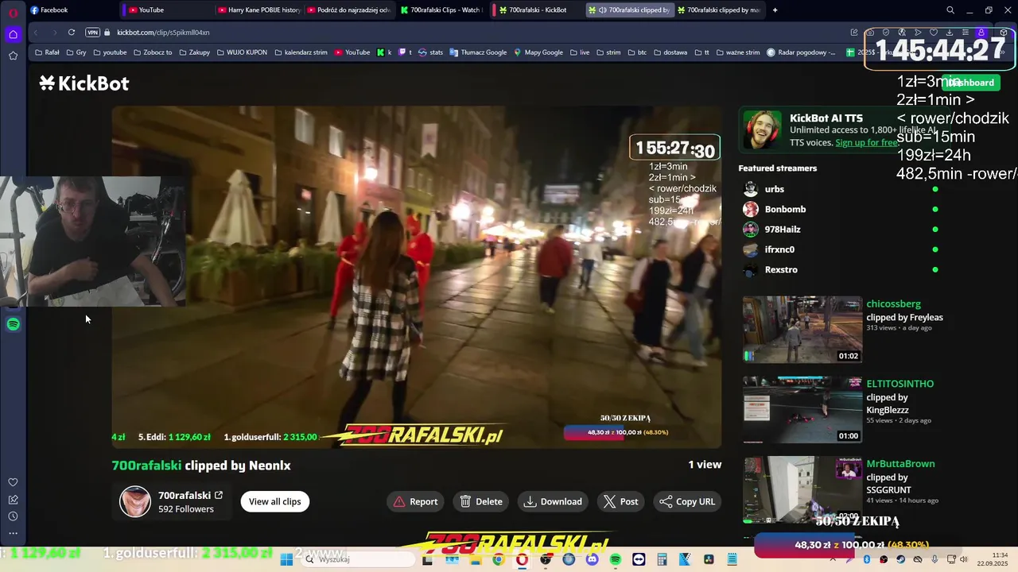This screenshot has height=572, width=1018.
Task: Open ELTITOSINTHO clip thumbnail
Action: point(802,410)
